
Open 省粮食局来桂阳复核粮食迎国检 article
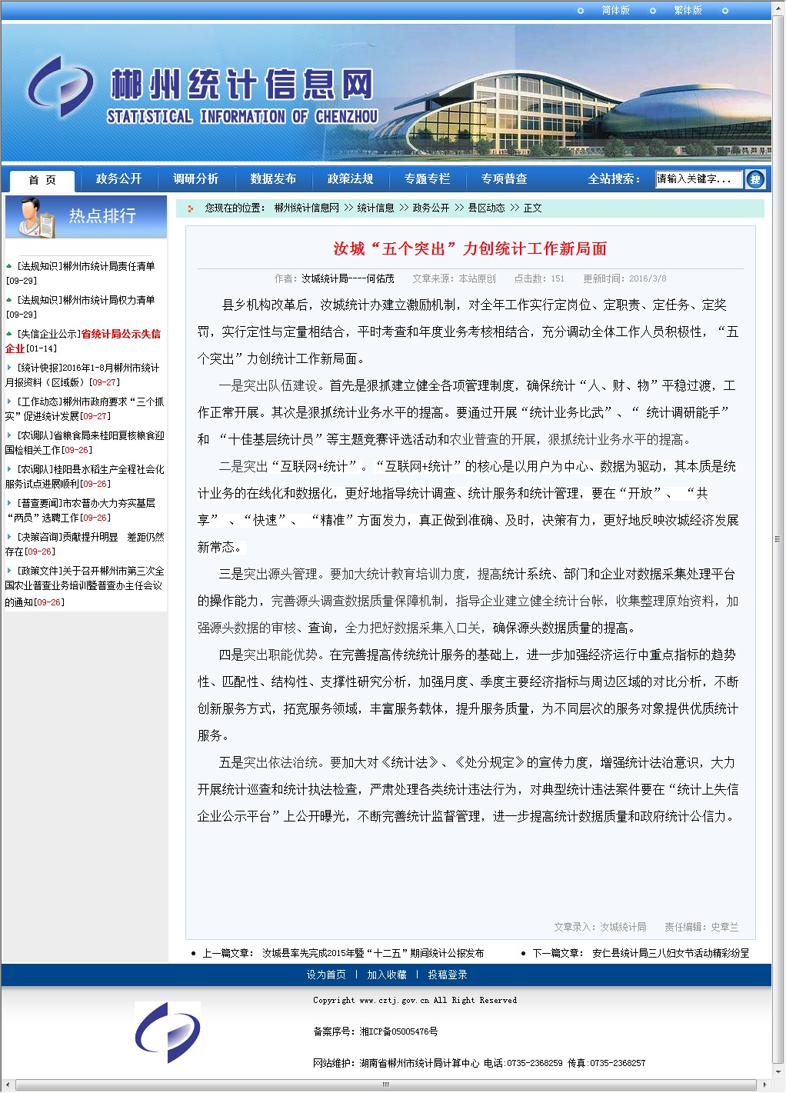coord(85,442)
